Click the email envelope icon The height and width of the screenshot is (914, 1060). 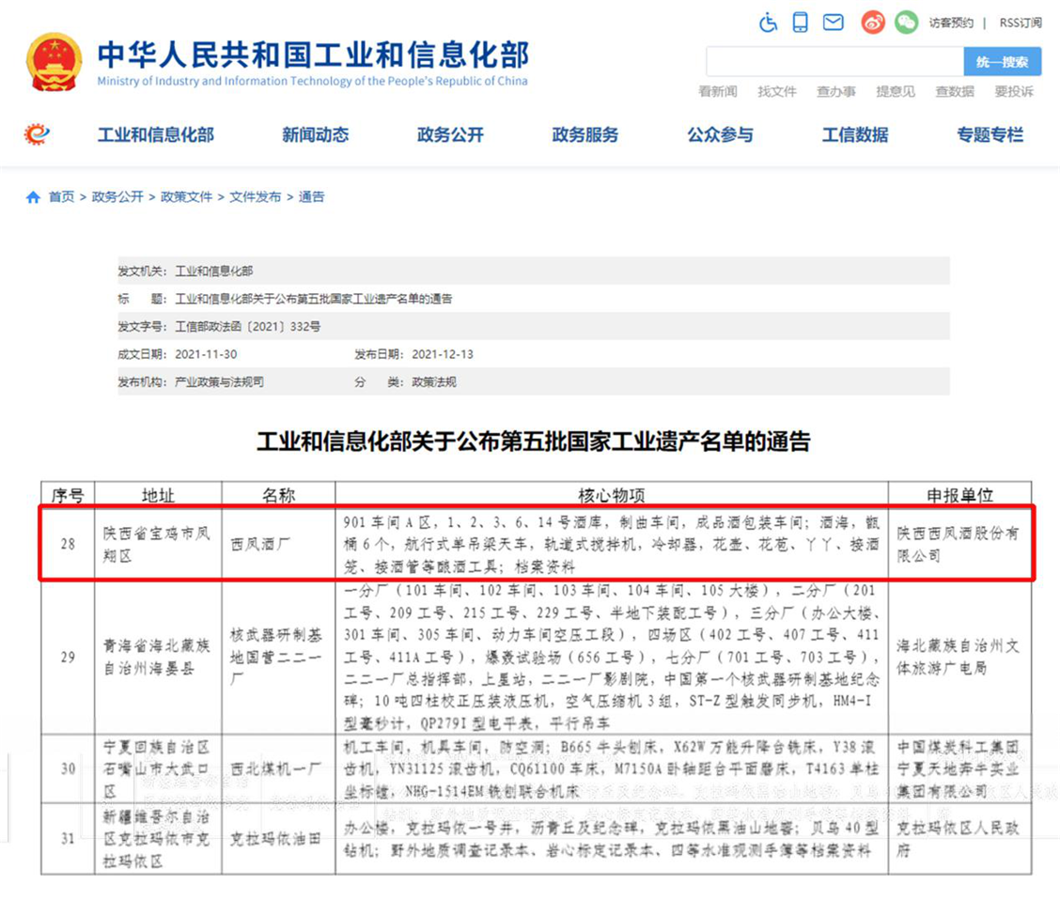(x=833, y=23)
